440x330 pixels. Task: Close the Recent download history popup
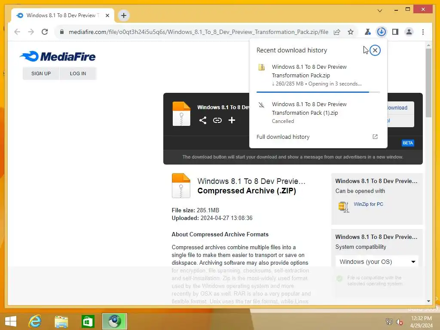pos(375,50)
